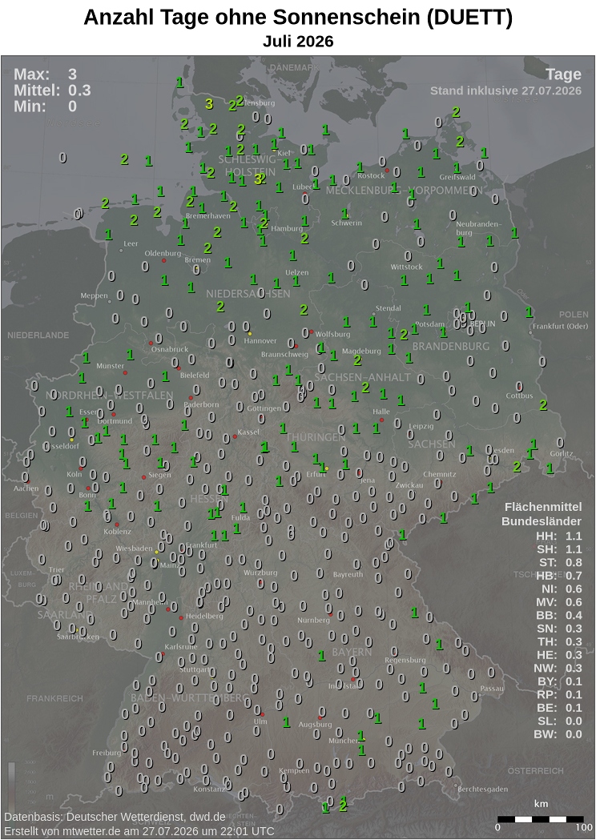Click the 'Chemnitz' city label

[x=440, y=474]
